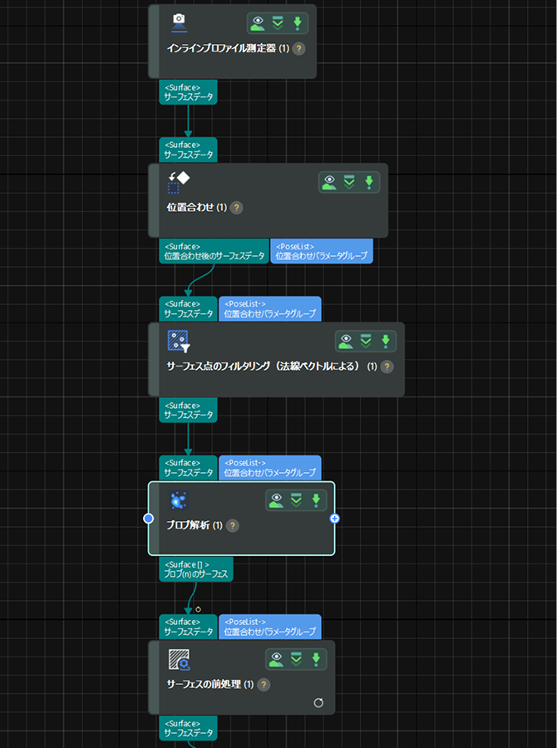
Task: Click green down-arrow on ブロブ解析 node
Action: pos(316,500)
